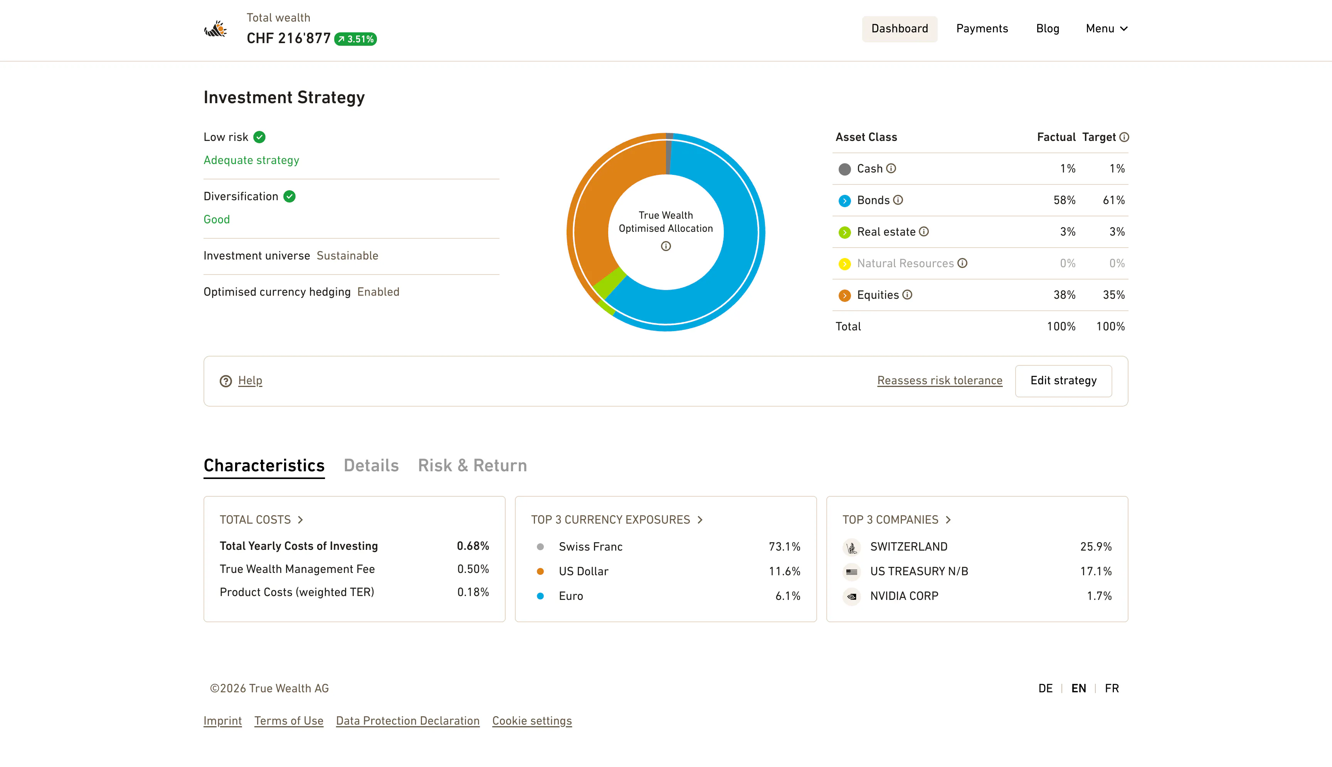
Task: Open the Total Costs details chevron
Action: click(x=301, y=520)
